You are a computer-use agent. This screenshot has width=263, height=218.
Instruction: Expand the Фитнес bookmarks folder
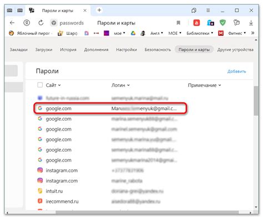click(x=237, y=33)
